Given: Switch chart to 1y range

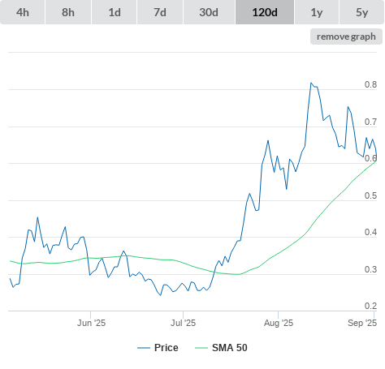Looking at the screenshot, I should (317, 12).
